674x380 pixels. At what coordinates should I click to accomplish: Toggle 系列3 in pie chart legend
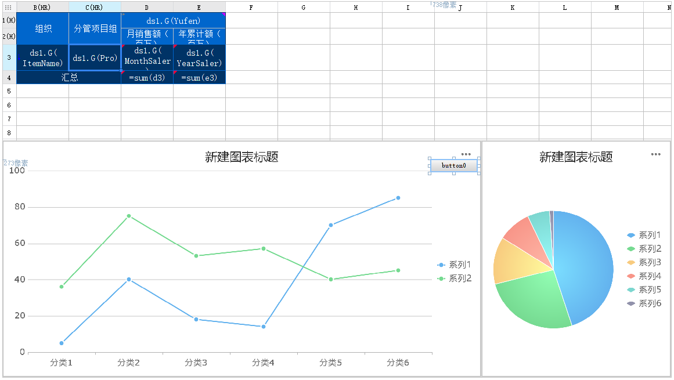644,262
